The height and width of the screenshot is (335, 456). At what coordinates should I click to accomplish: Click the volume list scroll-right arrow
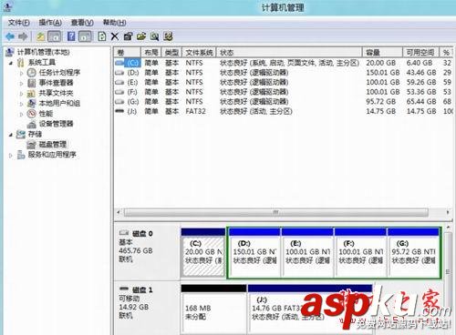(448, 212)
